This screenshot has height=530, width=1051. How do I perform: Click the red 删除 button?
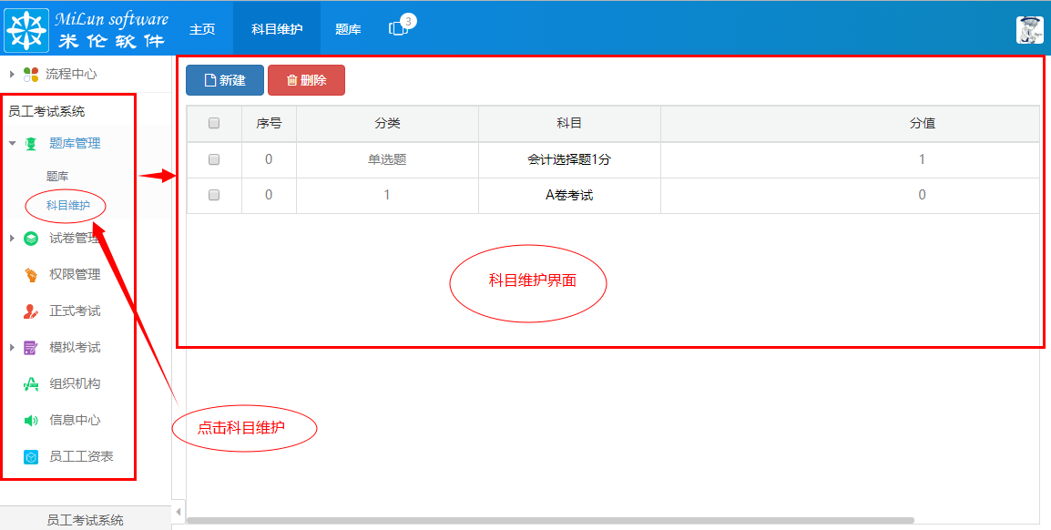click(306, 80)
